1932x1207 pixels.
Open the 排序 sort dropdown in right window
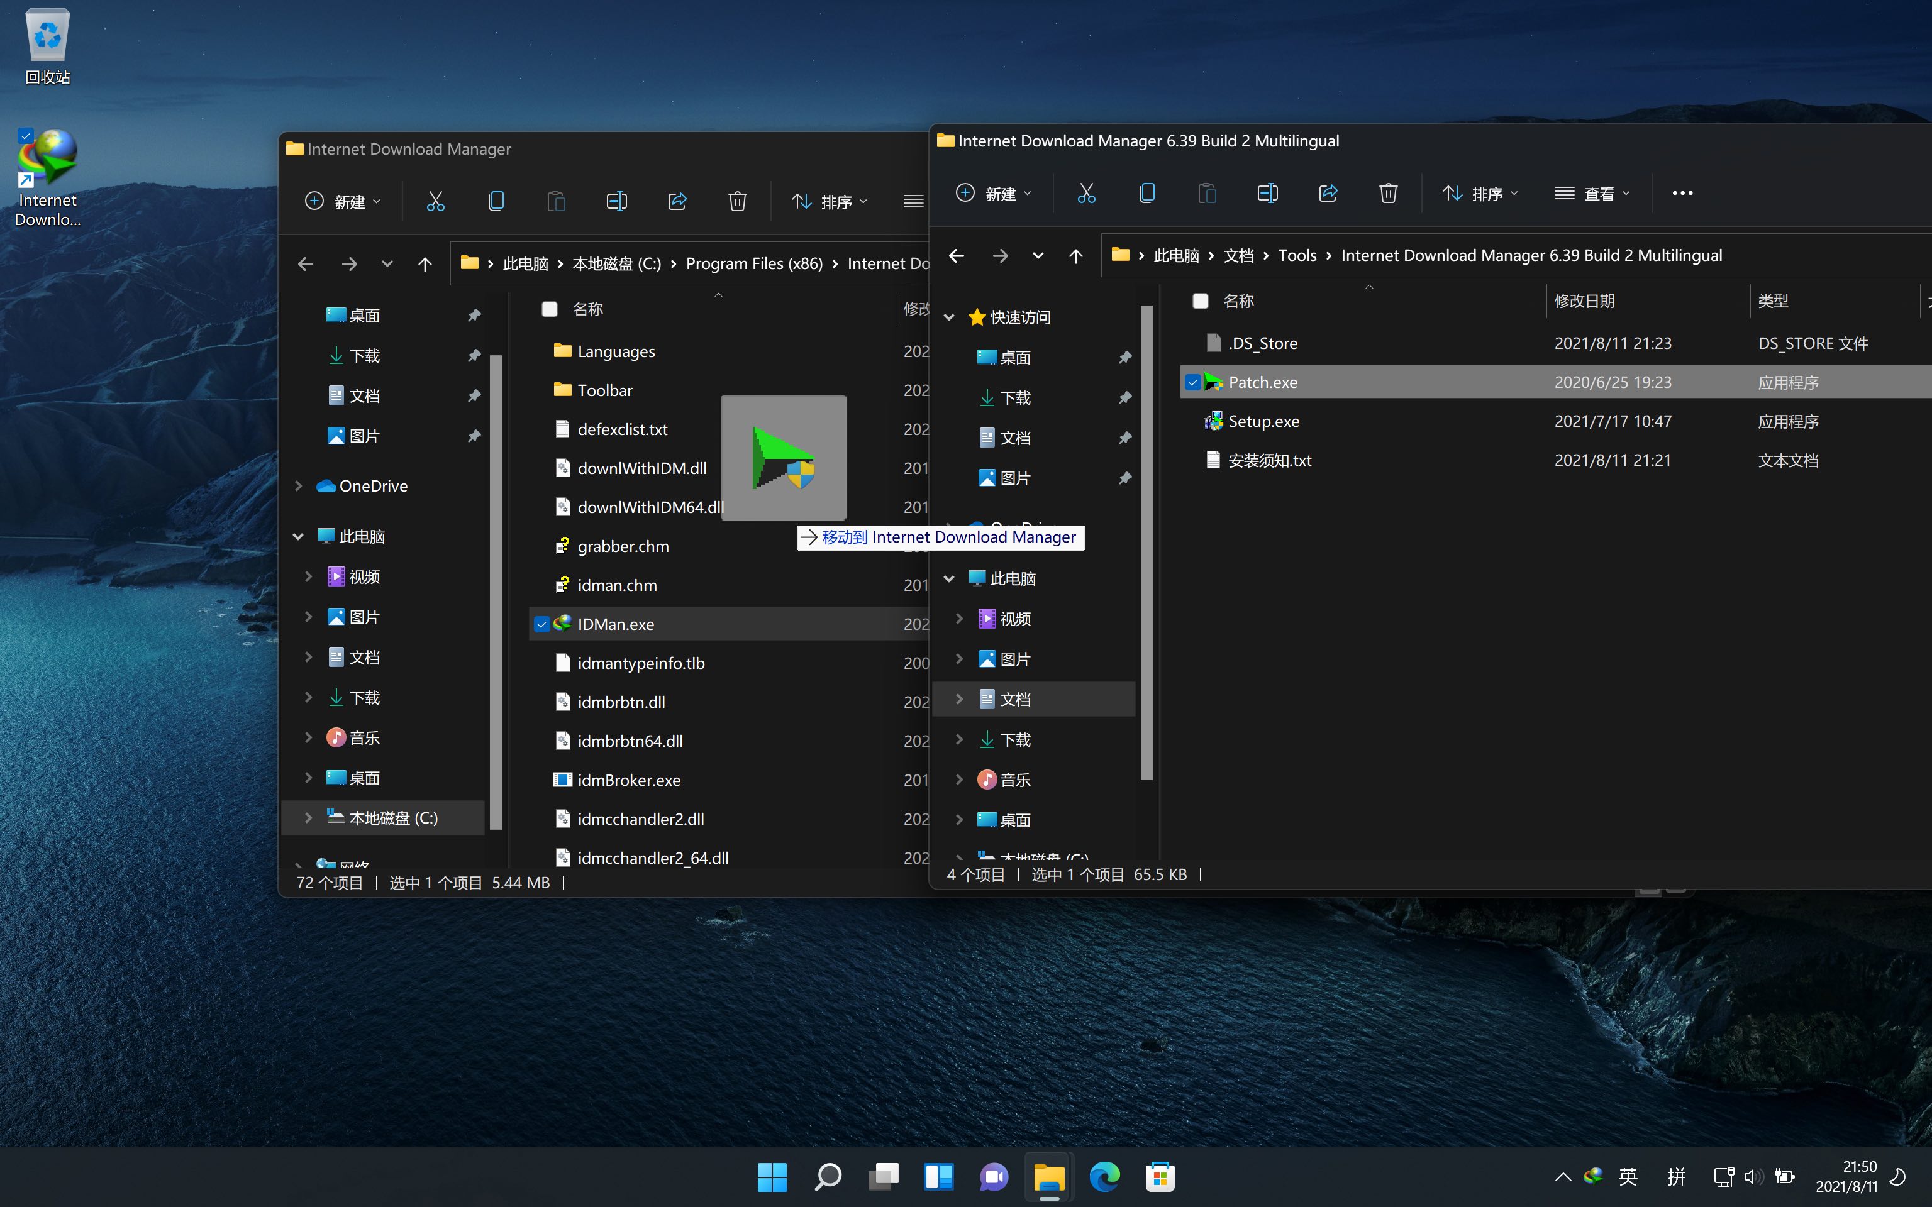(x=1480, y=193)
